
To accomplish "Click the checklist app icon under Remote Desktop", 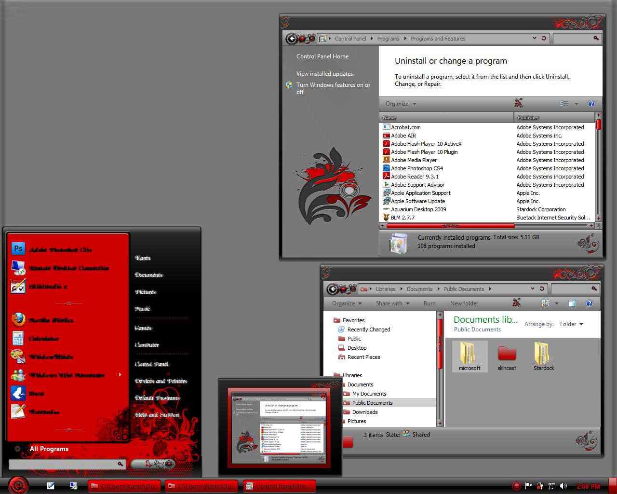I will click(x=18, y=286).
